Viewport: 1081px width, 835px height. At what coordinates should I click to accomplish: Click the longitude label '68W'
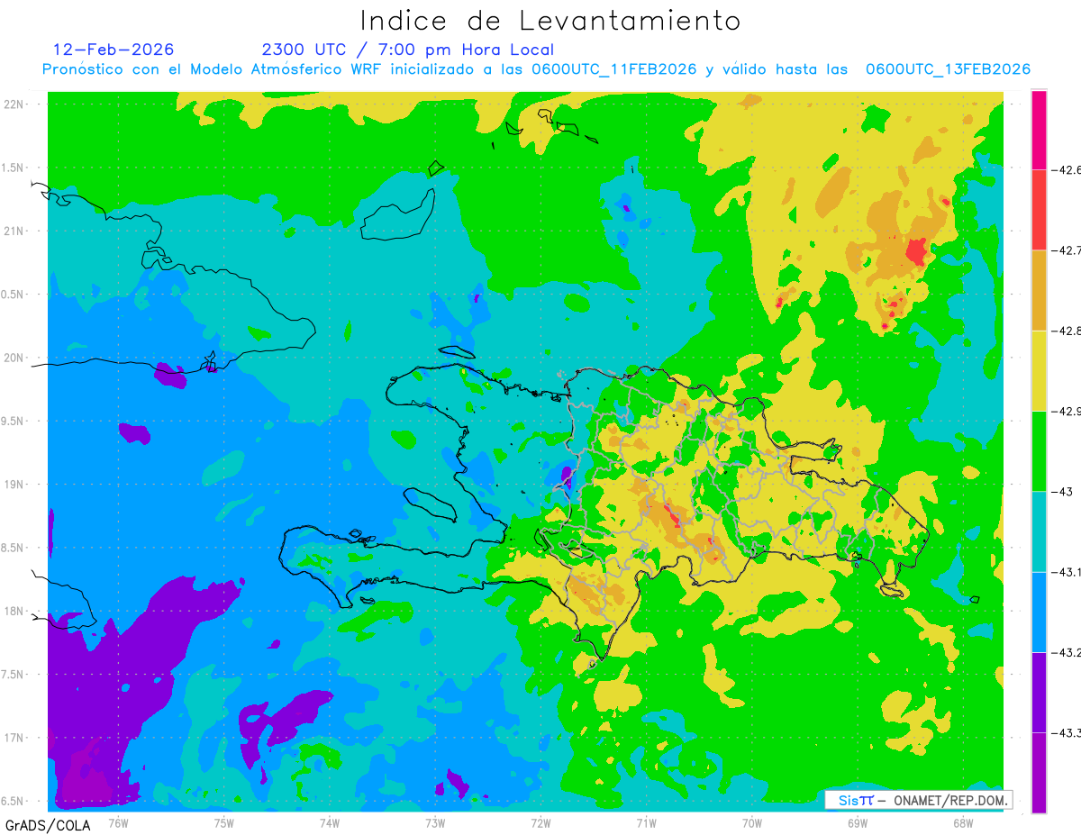pyautogui.click(x=963, y=821)
